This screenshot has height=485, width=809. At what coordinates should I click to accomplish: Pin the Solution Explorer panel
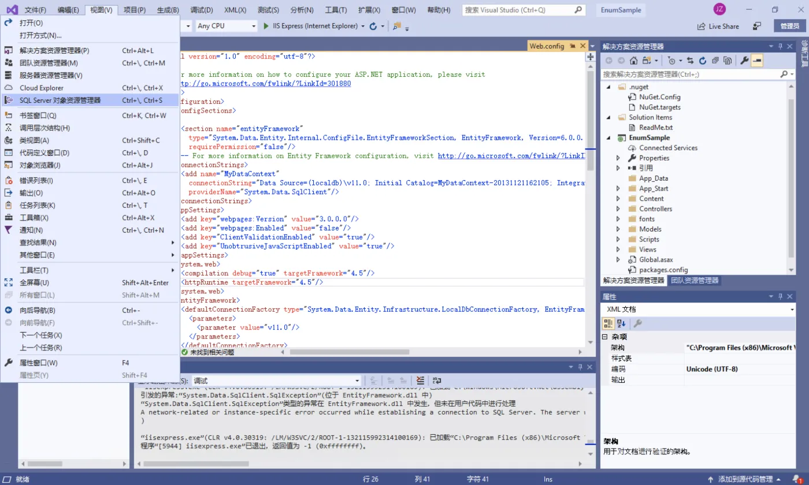coord(780,46)
